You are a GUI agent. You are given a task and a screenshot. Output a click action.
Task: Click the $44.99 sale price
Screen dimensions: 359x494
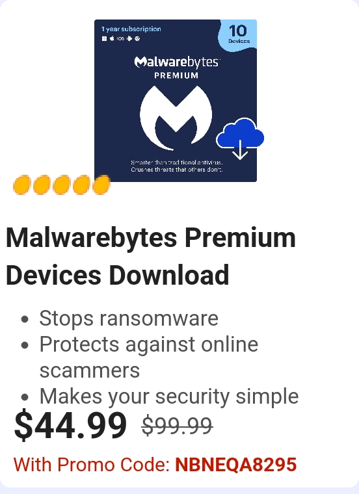[x=71, y=424]
